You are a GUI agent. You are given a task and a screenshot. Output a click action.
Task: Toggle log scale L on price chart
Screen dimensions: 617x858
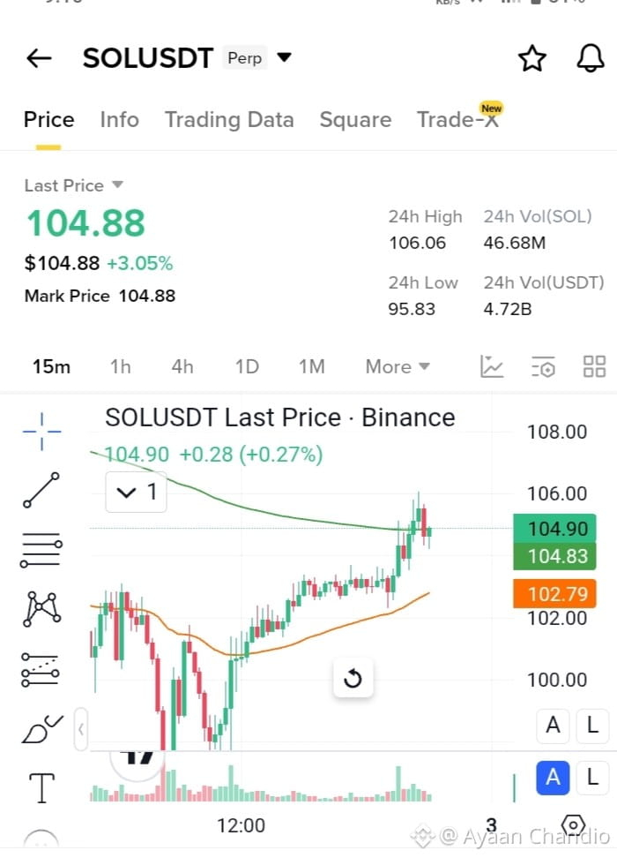[592, 726]
